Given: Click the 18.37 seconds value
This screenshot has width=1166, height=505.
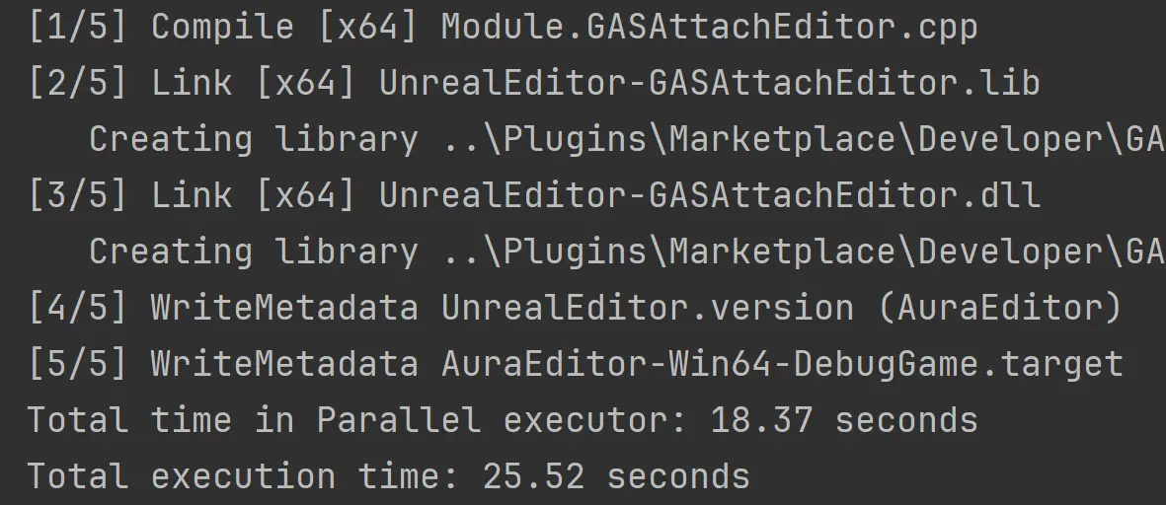Looking at the screenshot, I should (844, 421).
